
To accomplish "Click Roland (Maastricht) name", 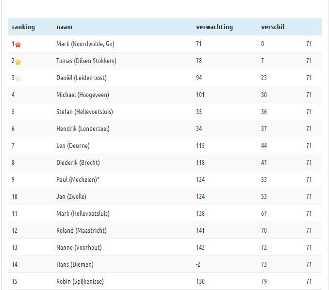I will 81,230.
